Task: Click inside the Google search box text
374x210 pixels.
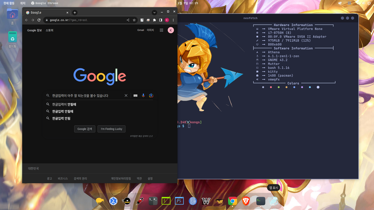Action: point(80,96)
